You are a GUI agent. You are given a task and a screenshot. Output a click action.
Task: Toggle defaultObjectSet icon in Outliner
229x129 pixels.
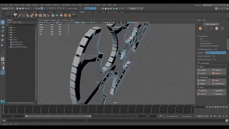point(11,44)
